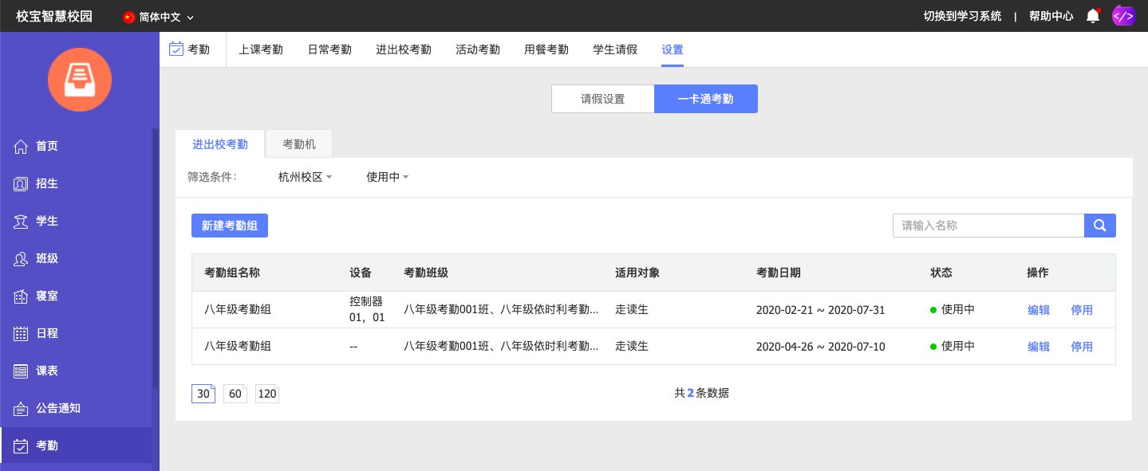The height and width of the screenshot is (471, 1148).
Task: Open the 学生请假 top menu tab
Action: click(x=614, y=49)
